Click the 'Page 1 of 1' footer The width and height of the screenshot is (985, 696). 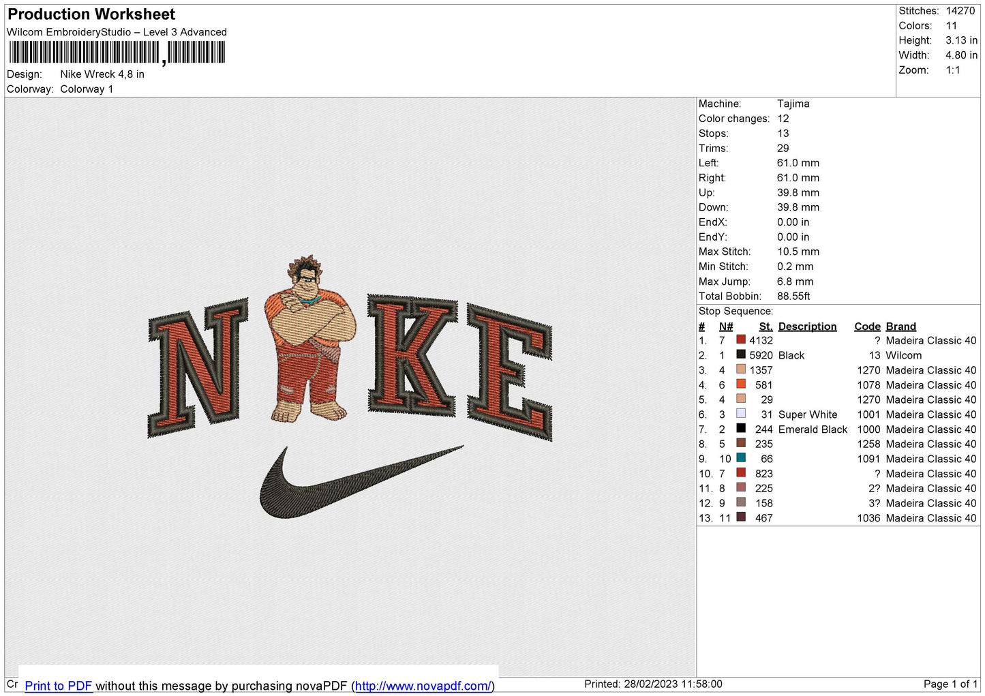pos(950,684)
